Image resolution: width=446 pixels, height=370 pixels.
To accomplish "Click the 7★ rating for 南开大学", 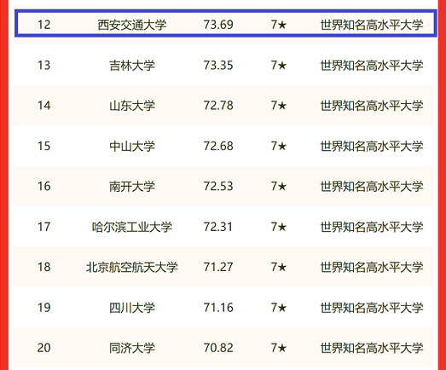I will pos(279,187).
